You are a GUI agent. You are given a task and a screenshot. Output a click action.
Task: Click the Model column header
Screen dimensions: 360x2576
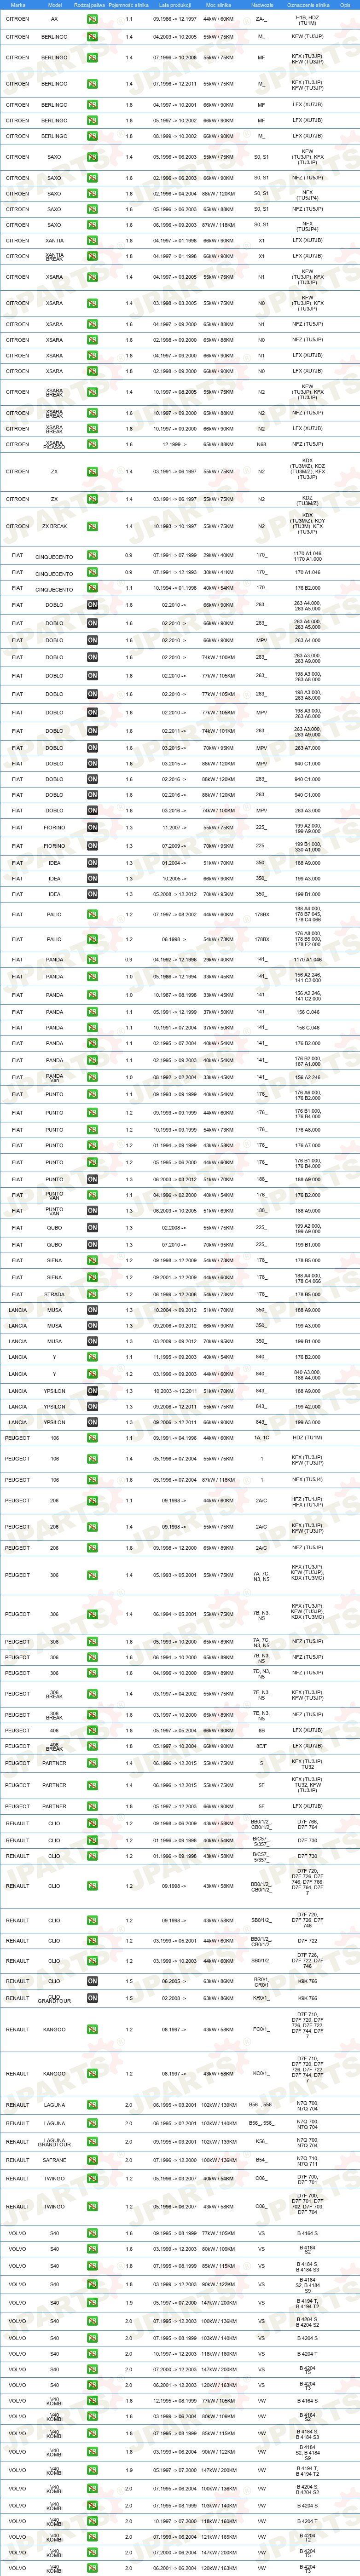tap(54, 5)
